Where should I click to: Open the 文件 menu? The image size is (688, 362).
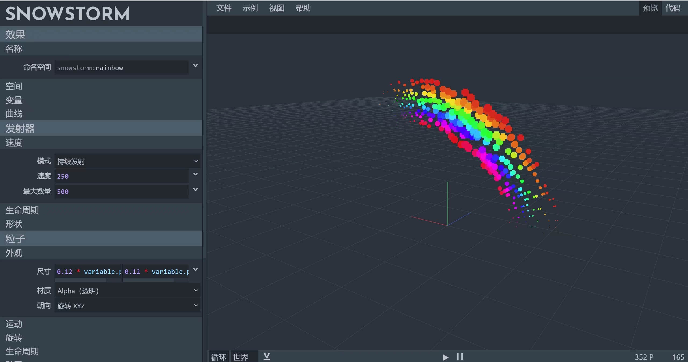point(224,8)
